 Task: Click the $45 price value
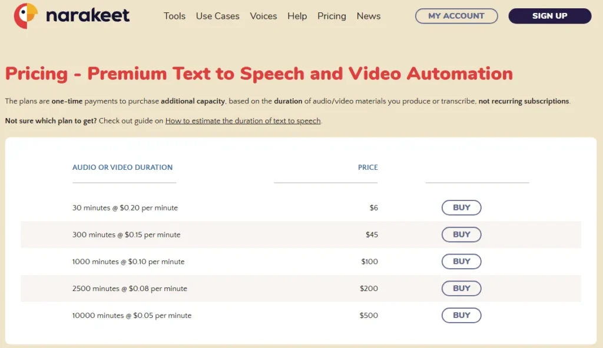point(372,235)
